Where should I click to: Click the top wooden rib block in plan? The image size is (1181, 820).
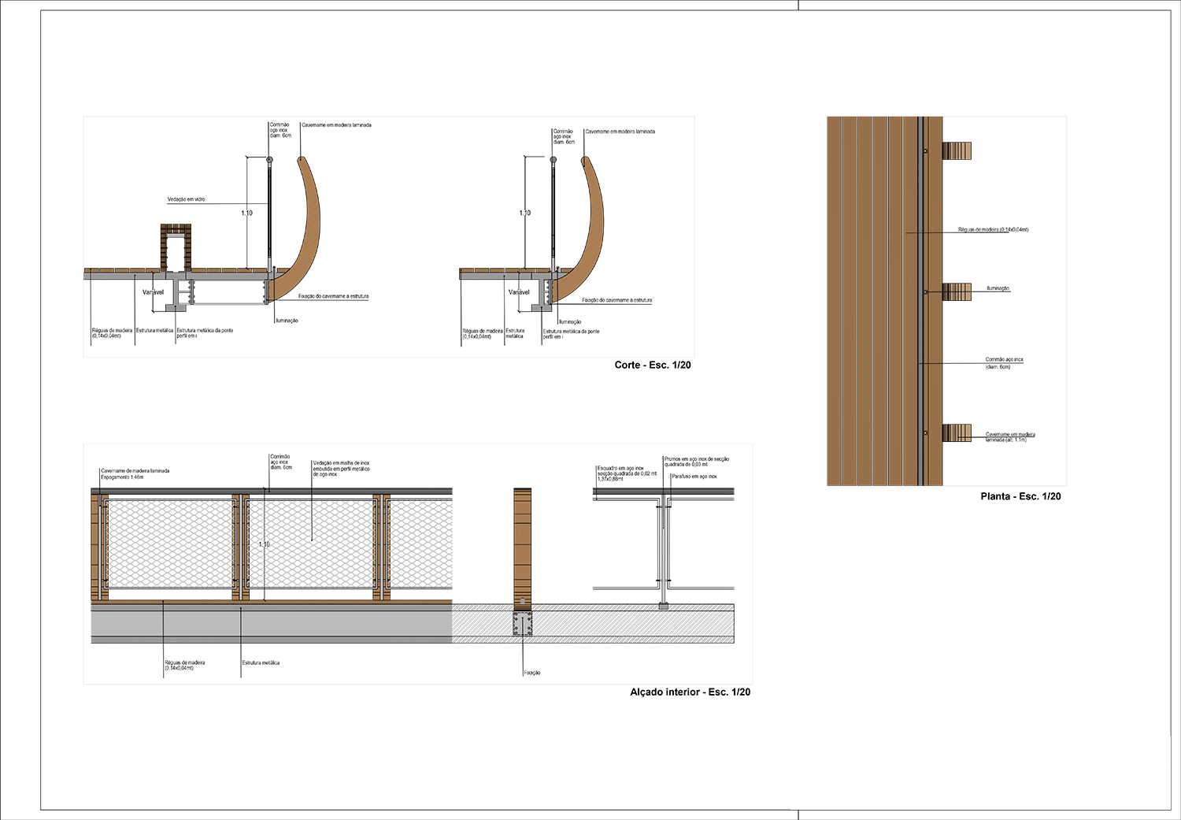click(x=957, y=150)
